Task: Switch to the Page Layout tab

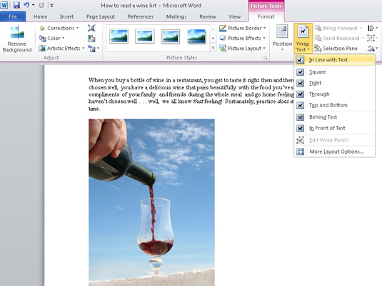Action: click(x=101, y=16)
